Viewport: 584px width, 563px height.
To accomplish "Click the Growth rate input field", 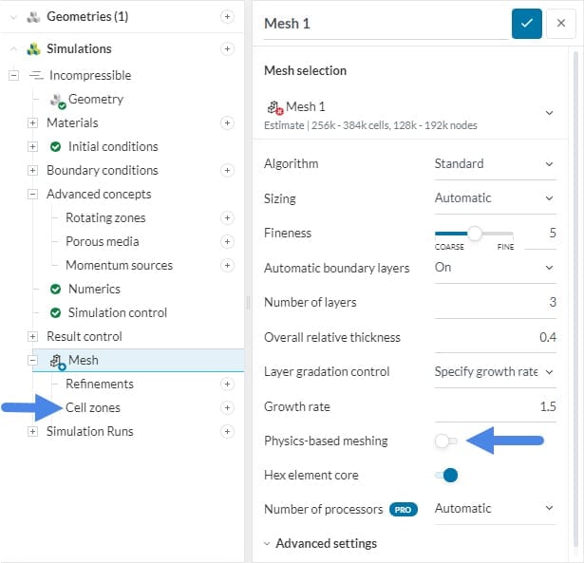I will (496, 406).
